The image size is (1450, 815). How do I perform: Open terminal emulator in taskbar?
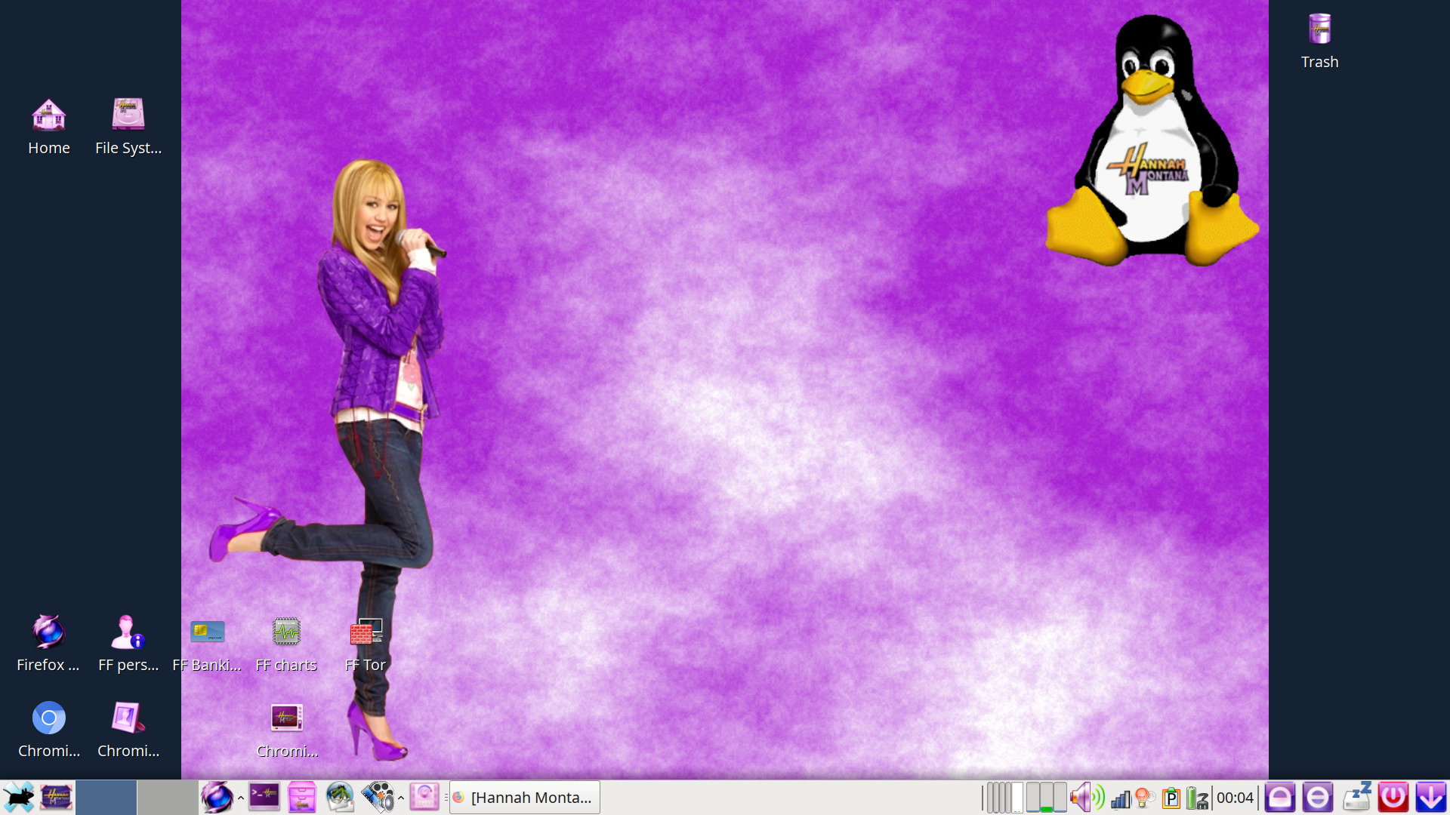point(264,796)
